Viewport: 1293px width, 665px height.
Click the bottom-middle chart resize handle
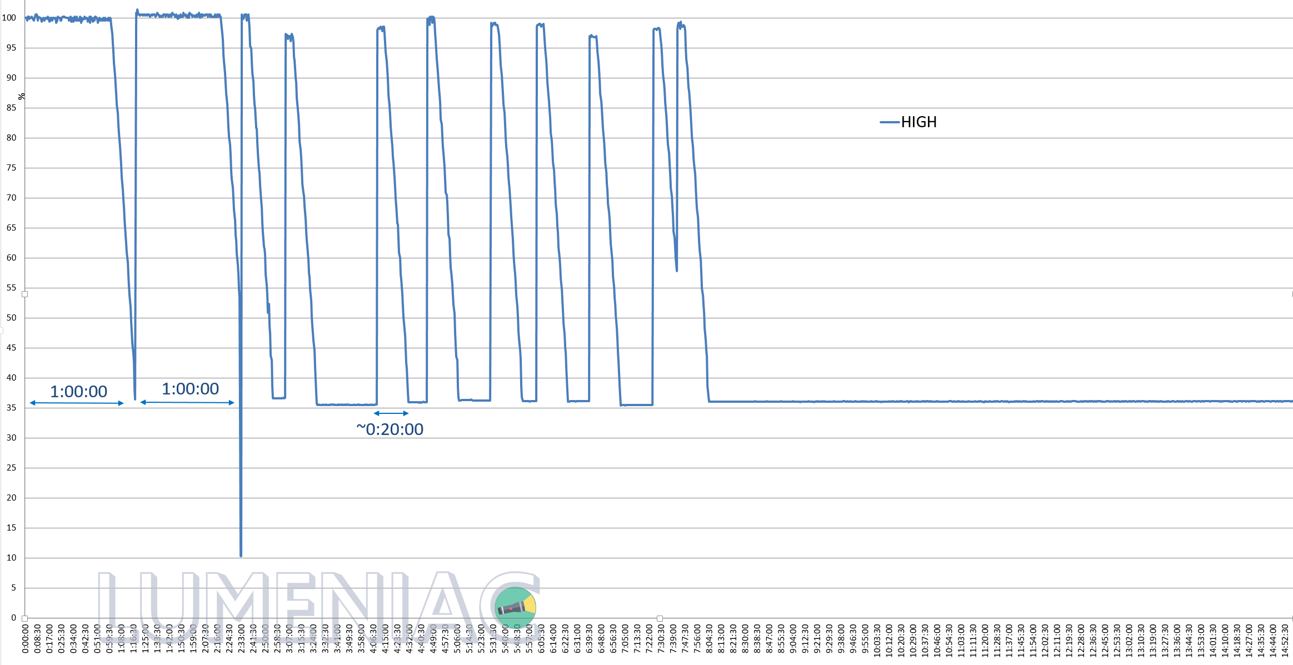660,618
